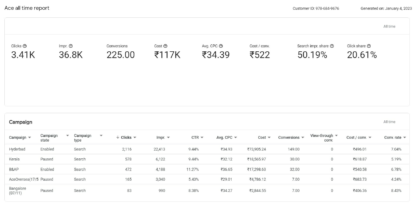The image size is (414, 206).
Task: Click Hyderbad conv. rate 7.04%
Action: pyautogui.click(x=396, y=149)
